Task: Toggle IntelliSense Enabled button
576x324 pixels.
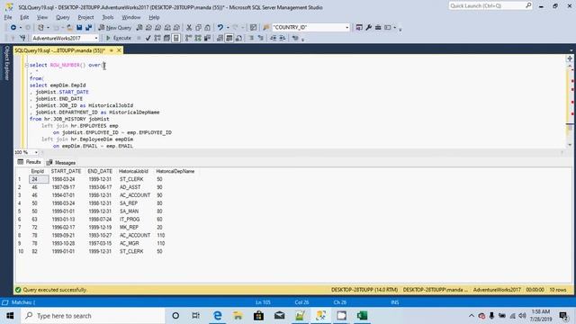Action: pyautogui.click(x=176, y=38)
